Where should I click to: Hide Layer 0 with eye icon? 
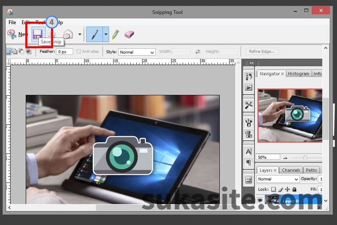click(260, 200)
